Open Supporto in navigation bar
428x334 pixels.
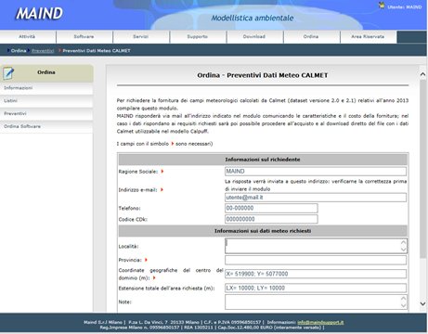coord(198,37)
